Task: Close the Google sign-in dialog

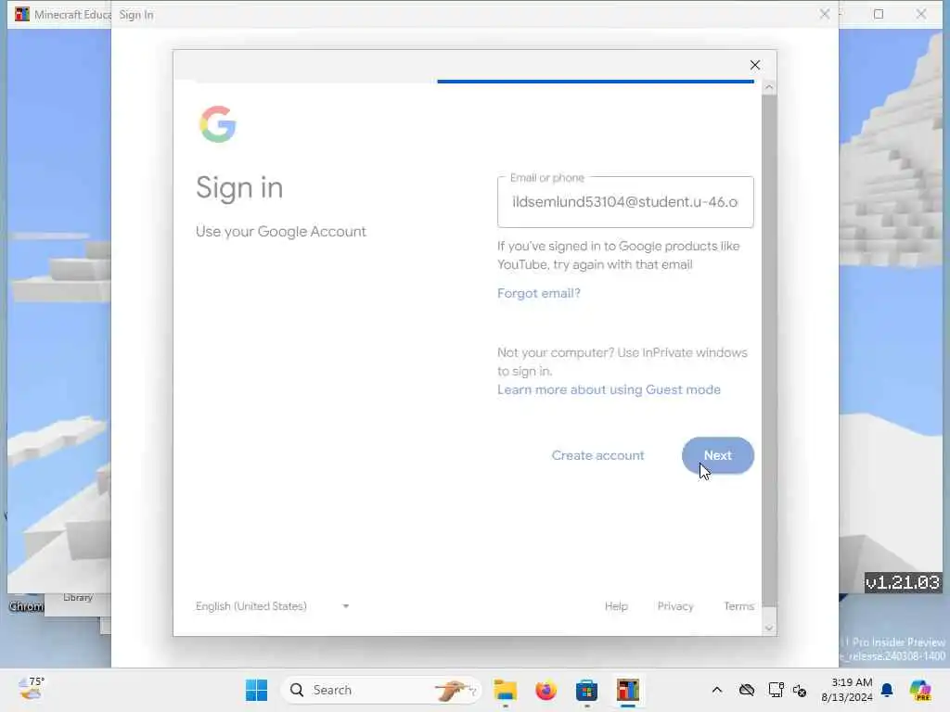Action: 754,65
